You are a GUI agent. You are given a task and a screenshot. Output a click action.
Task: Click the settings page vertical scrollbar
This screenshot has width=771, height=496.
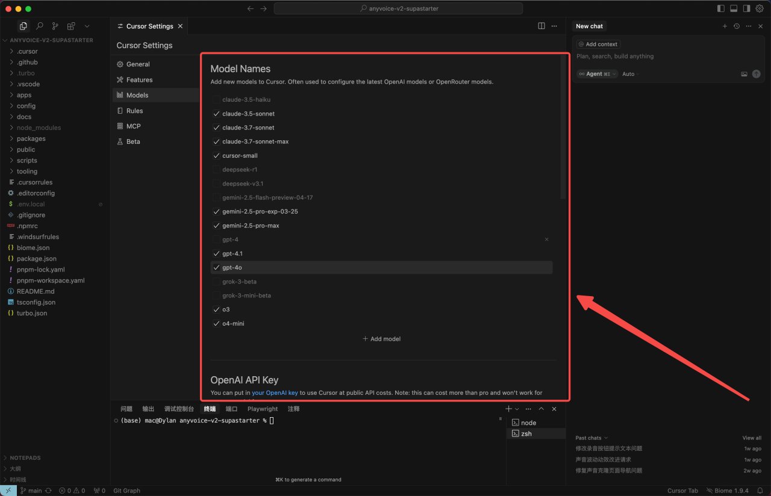click(x=563, y=126)
